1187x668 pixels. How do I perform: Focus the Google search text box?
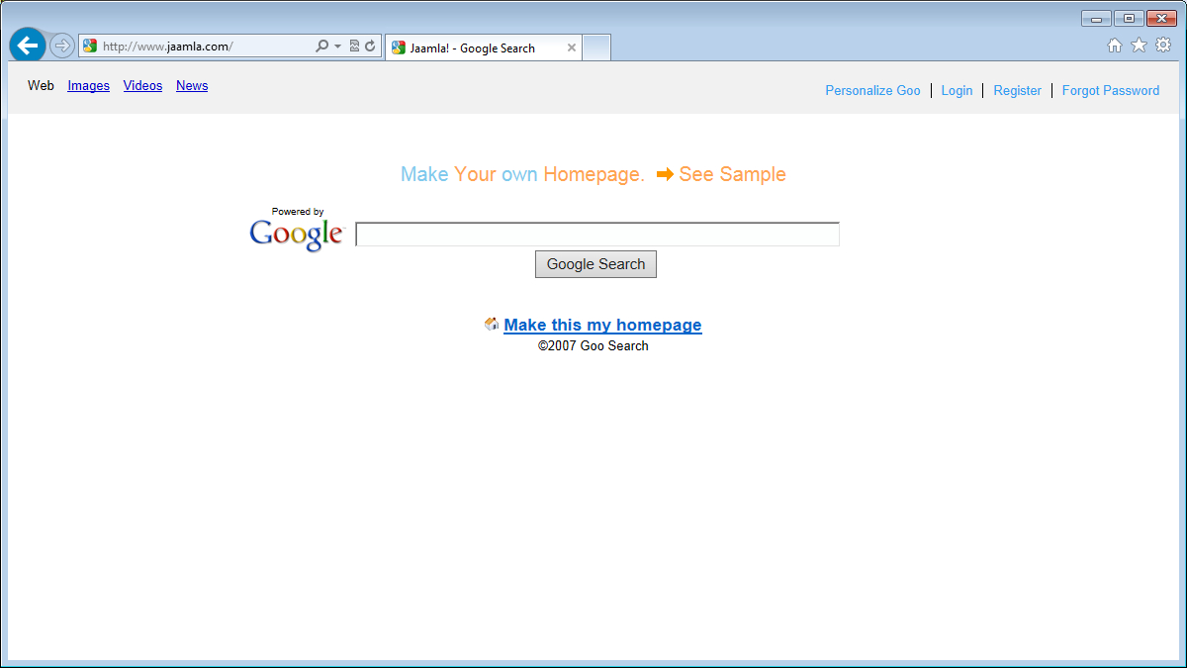tap(597, 235)
